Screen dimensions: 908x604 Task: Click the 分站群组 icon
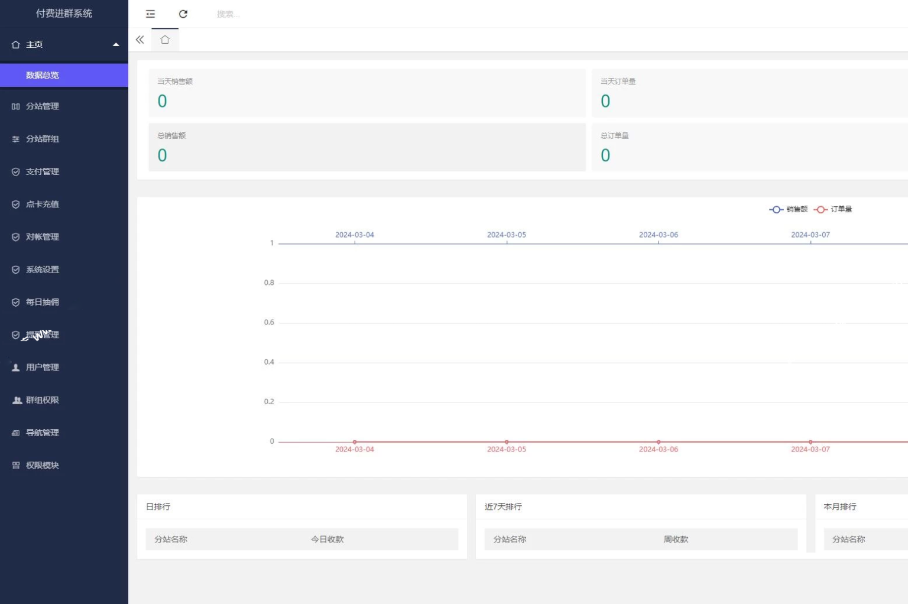(16, 139)
